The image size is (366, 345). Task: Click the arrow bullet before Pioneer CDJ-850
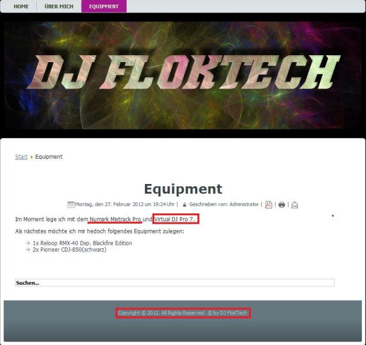[x=28, y=250]
